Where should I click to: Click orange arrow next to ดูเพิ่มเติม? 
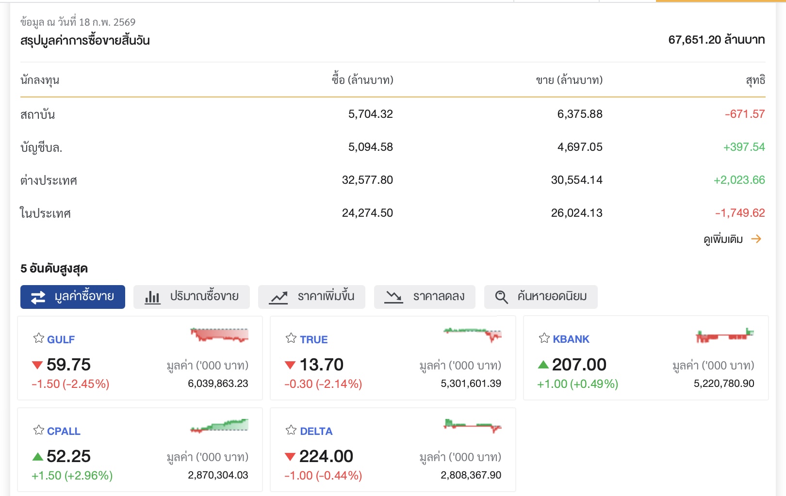(x=756, y=239)
